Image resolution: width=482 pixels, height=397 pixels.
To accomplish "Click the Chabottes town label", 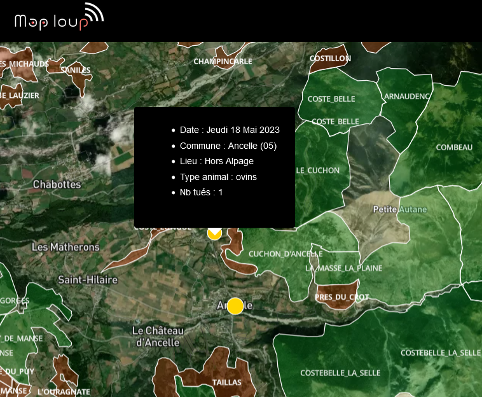I will (57, 185).
